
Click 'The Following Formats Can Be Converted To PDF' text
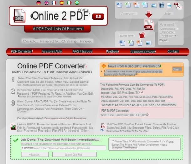coord(132,85)
